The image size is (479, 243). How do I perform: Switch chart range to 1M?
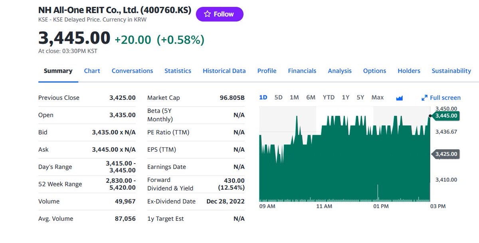pyautogui.click(x=294, y=97)
